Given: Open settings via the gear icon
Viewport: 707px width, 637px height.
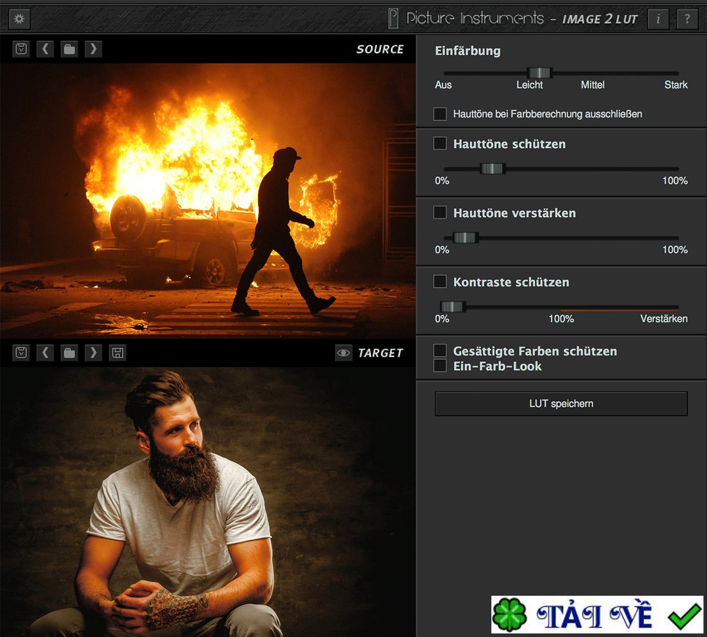Looking at the screenshot, I should (x=19, y=19).
